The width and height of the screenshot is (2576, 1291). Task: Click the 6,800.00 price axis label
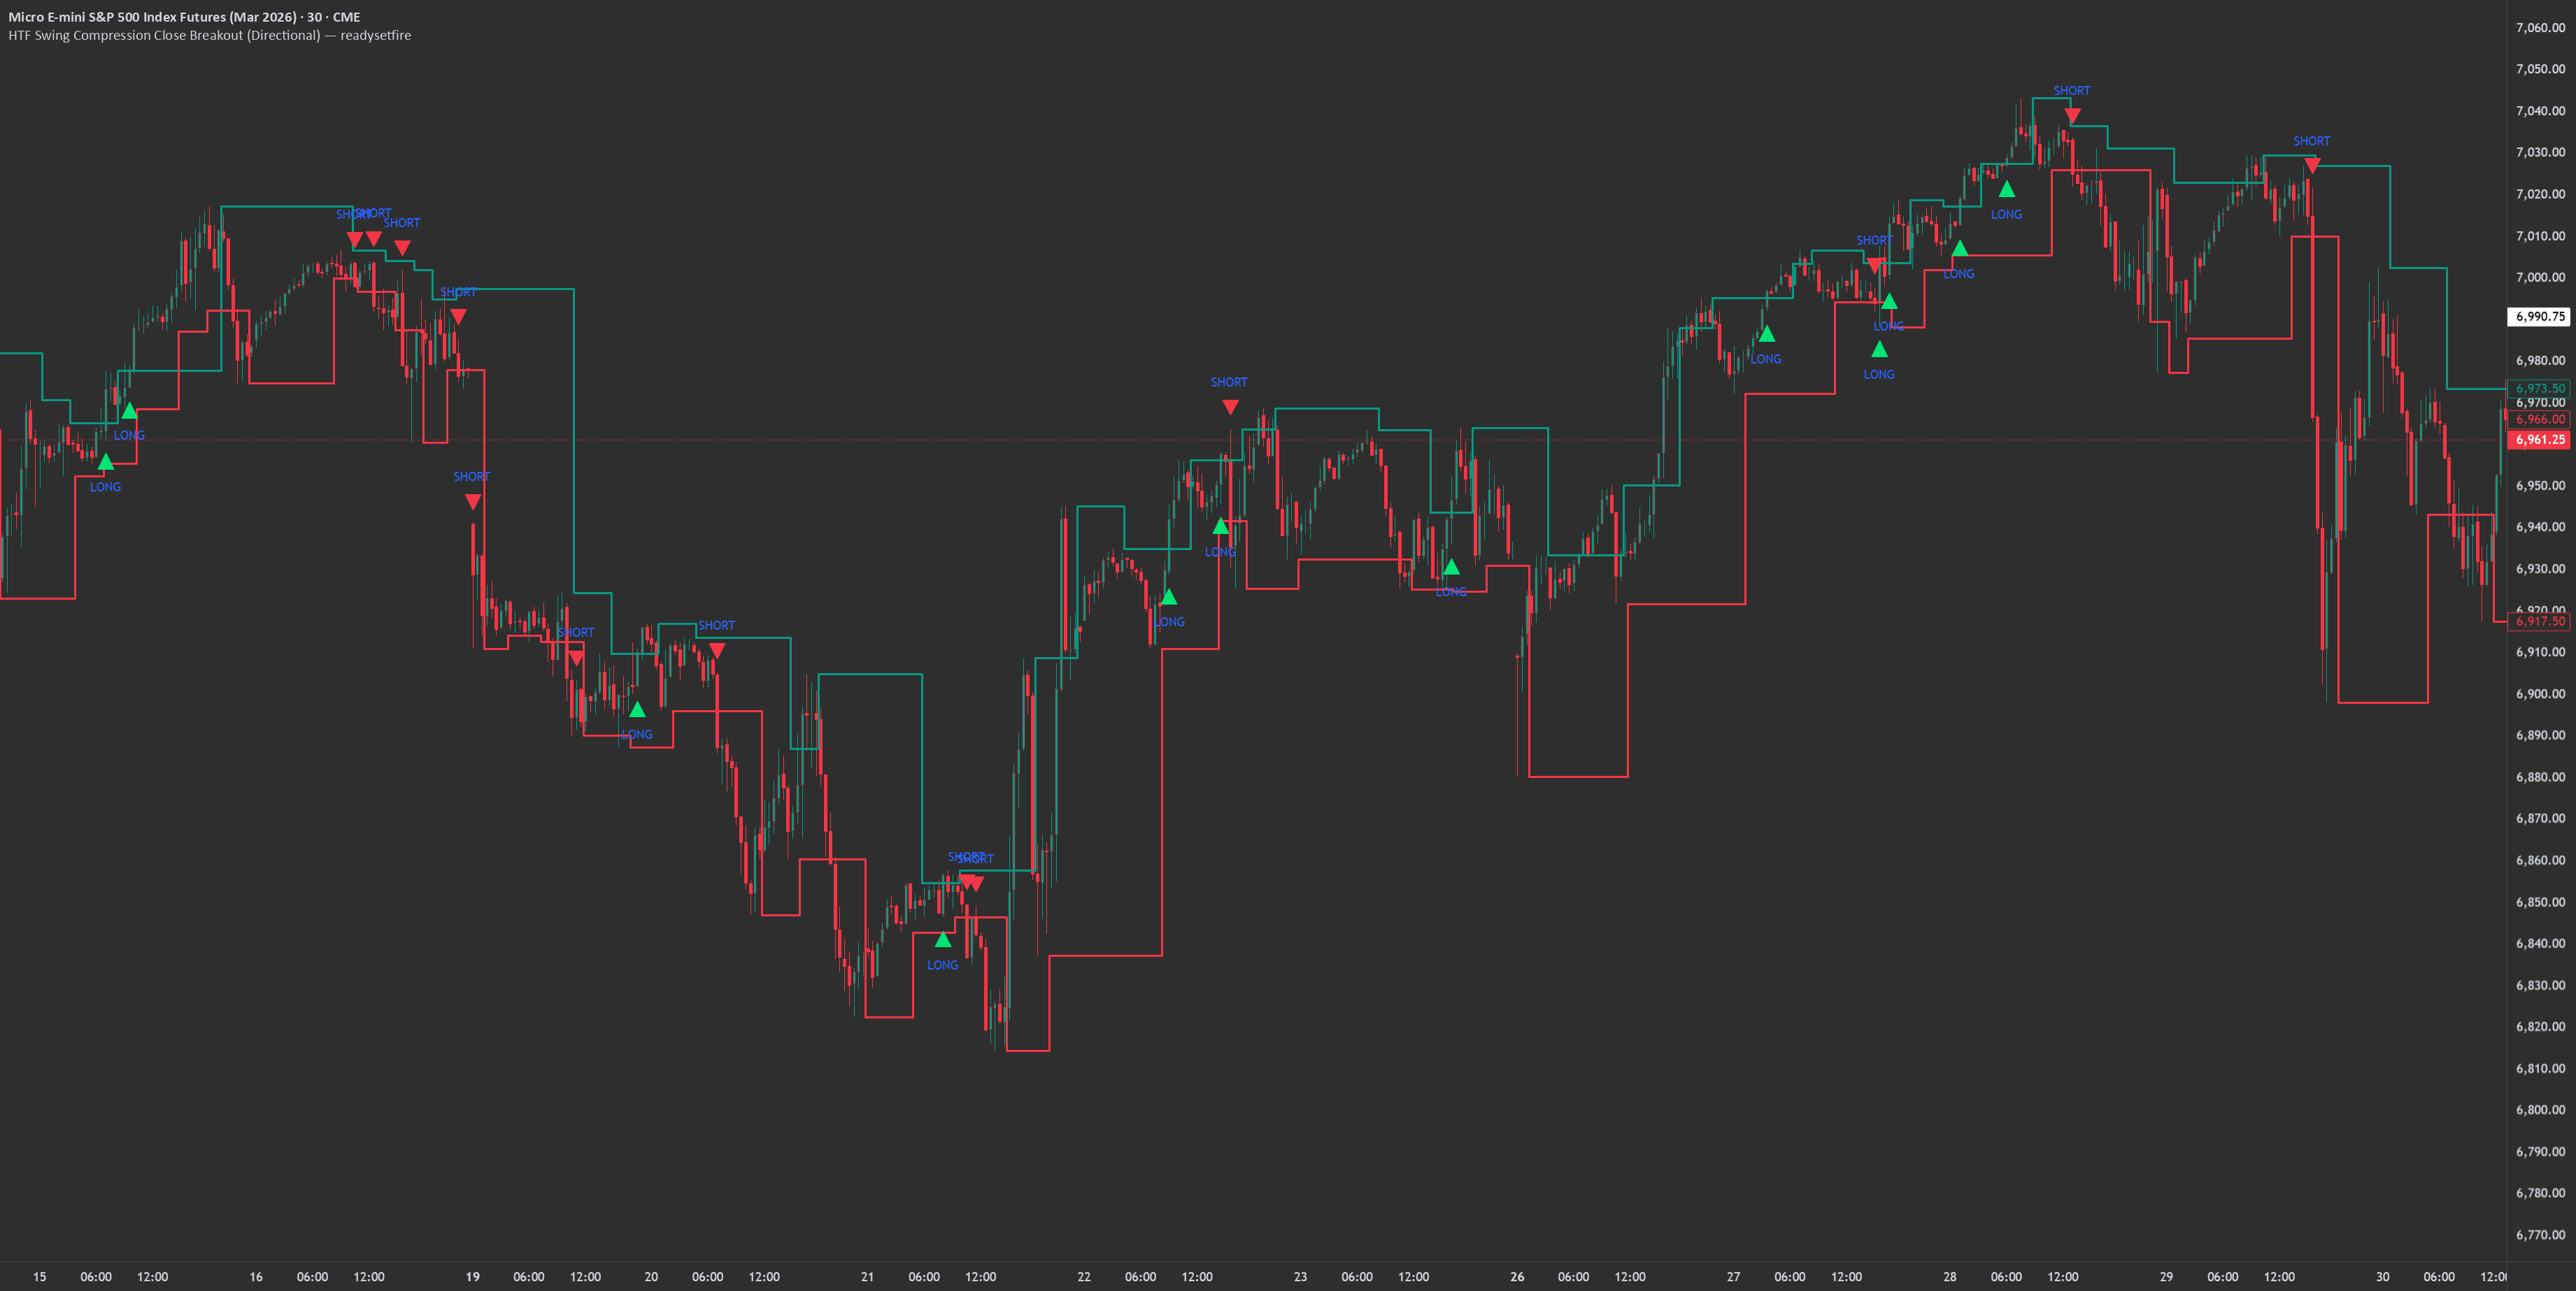[2540, 1110]
